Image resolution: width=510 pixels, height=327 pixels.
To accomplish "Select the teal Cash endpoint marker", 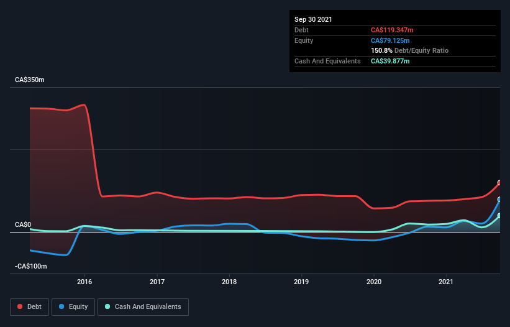I will point(499,216).
